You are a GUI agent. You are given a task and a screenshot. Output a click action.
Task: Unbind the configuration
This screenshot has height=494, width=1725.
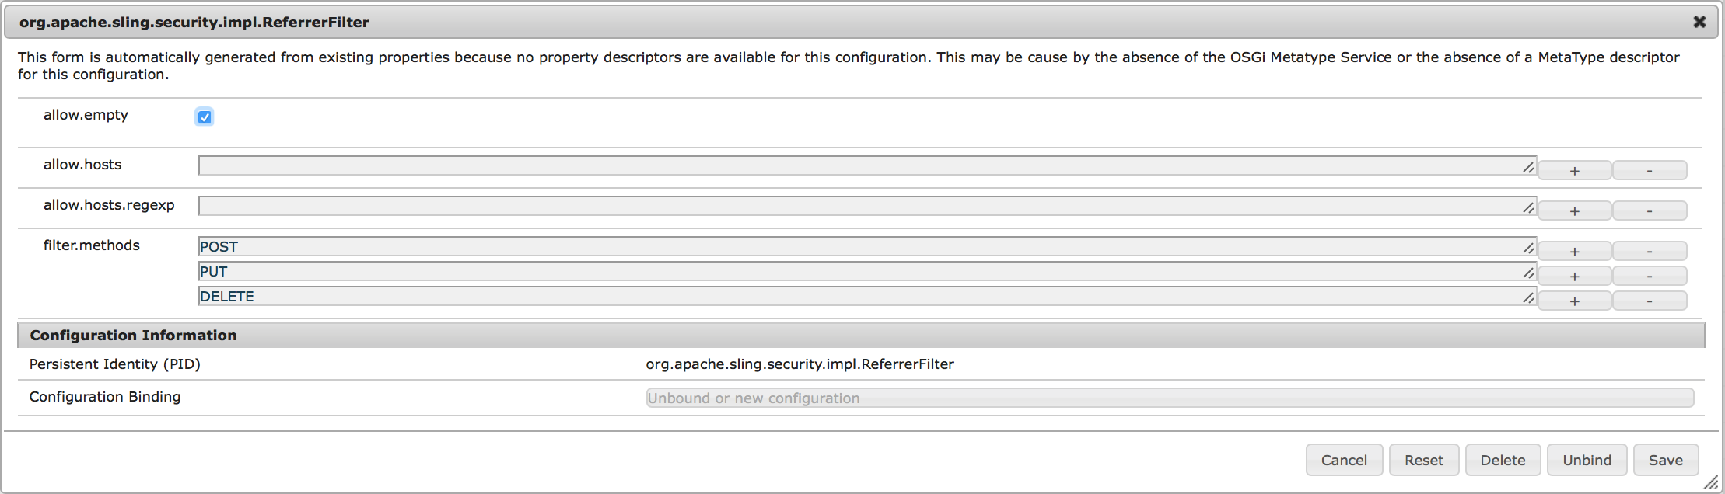1587,460
